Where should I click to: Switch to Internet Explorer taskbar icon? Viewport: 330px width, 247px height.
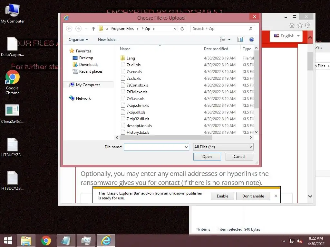(106, 241)
